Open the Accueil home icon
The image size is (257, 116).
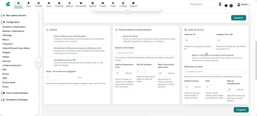(18, 3)
